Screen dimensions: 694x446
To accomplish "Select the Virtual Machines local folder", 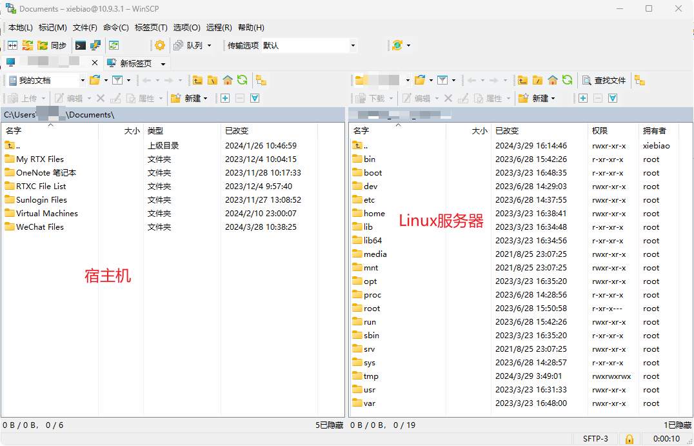I will (x=46, y=214).
